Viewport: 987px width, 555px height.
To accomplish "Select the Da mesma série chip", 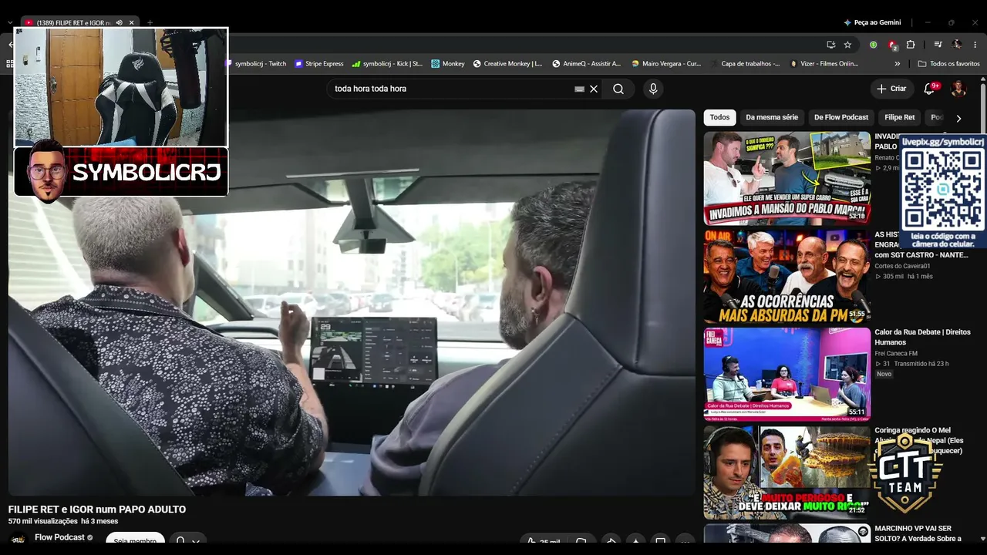I will point(772,118).
